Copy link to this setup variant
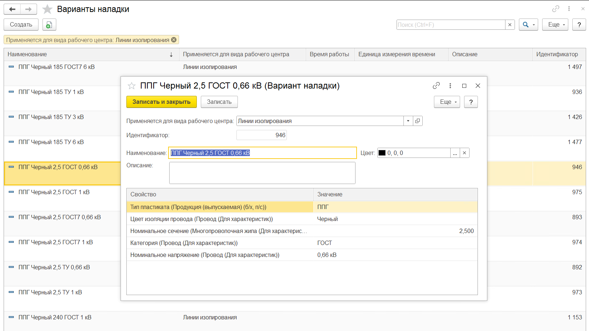Screen dimensions: 589x331 pos(436,86)
